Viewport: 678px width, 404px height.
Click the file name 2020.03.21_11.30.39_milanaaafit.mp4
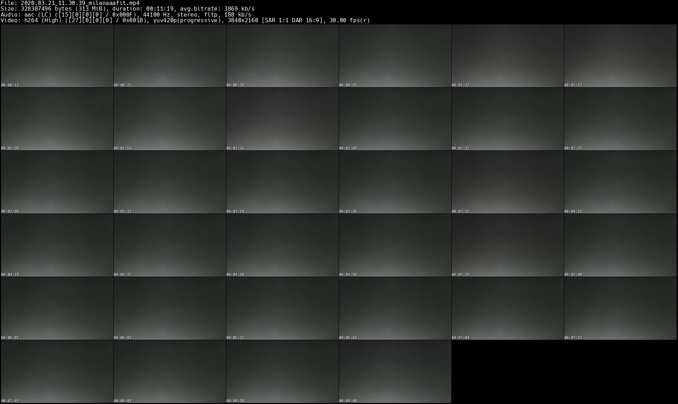(x=80, y=3)
